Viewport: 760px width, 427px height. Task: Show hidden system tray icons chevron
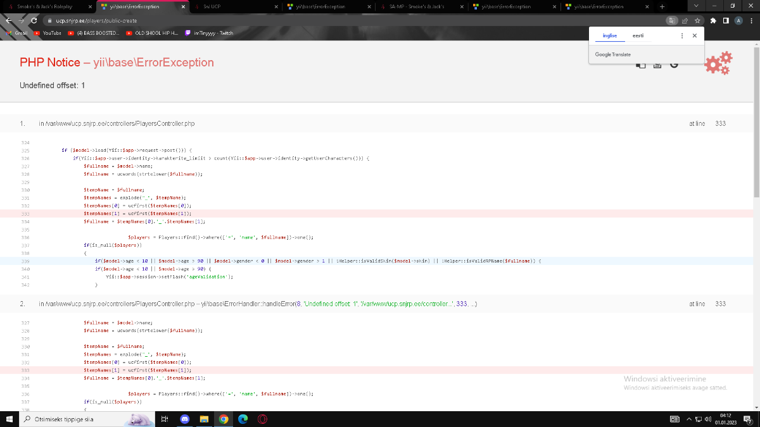point(689,419)
